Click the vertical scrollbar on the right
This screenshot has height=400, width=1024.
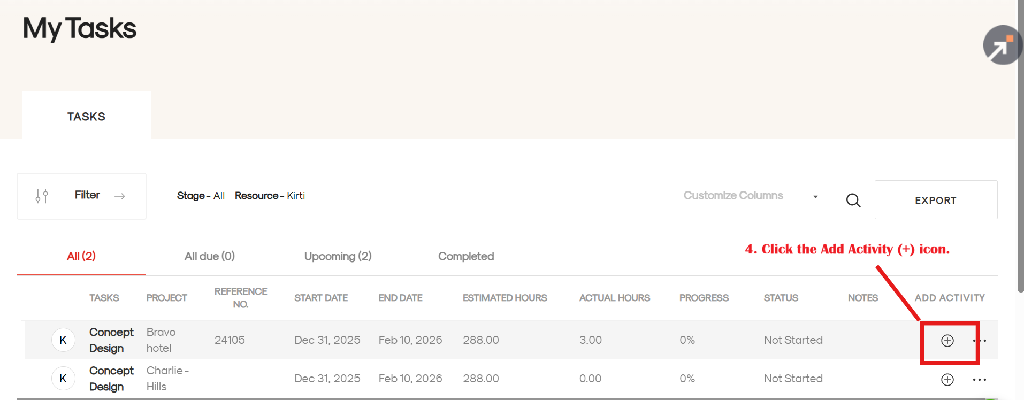pyautogui.click(x=1020, y=160)
